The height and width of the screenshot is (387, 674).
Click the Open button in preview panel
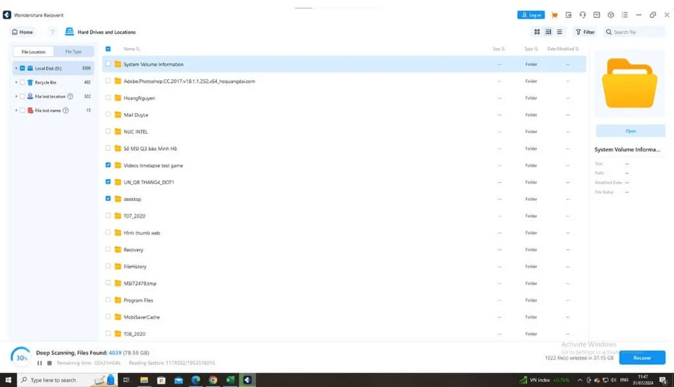point(631,131)
